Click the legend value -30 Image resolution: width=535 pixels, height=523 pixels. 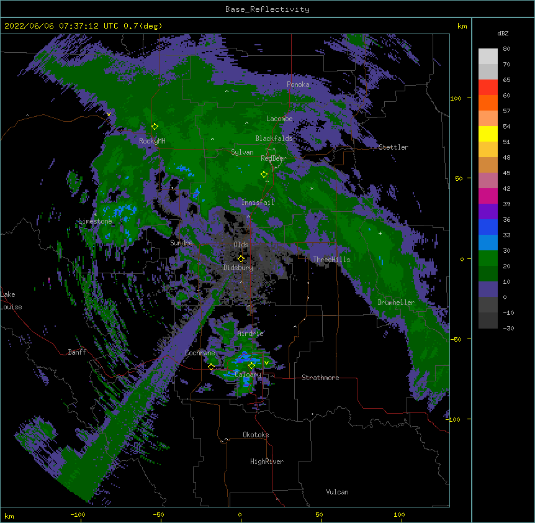pyautogui.click(x=508, y=328)
